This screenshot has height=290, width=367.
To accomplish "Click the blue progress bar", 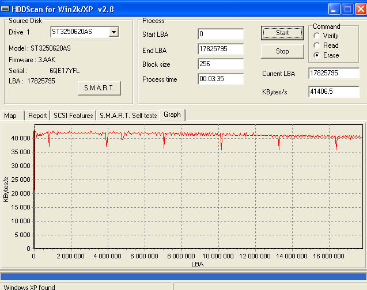I will tap(183, 277).
